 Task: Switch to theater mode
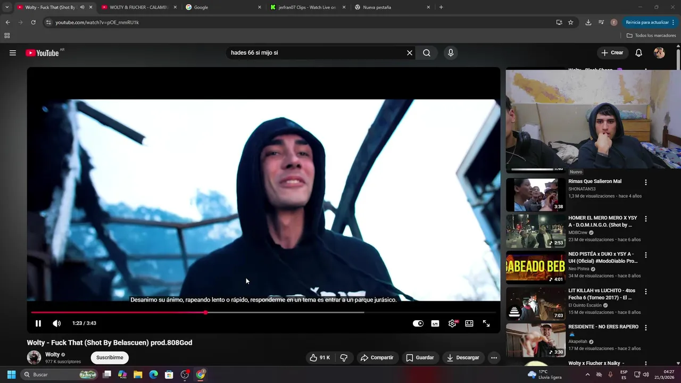point(469,323)
